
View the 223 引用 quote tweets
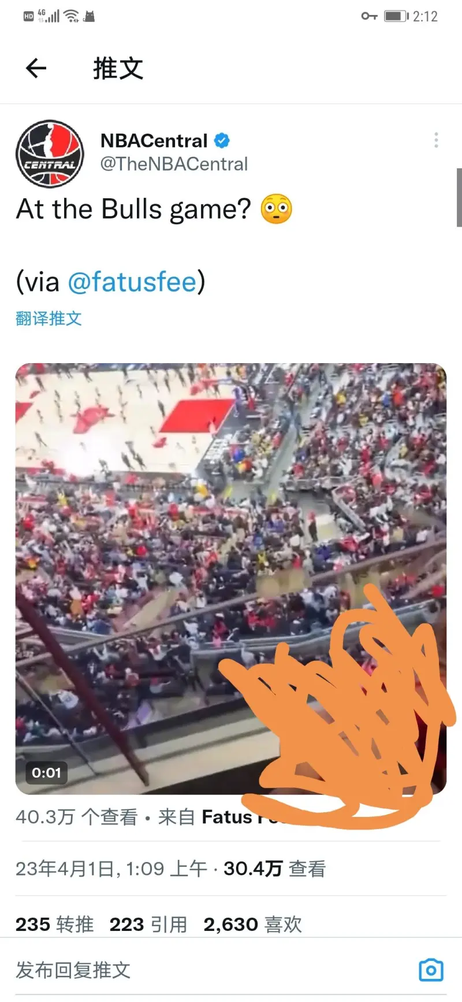(x=148, y=924)
